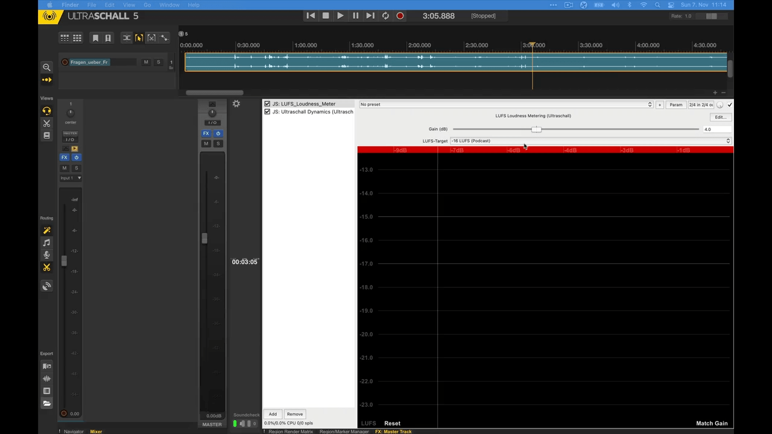Image resolution: width=772 pixels, height=434 pixels.
Task: Switch to Navigator tab at bottom
Action: click(x=74, y=432)
